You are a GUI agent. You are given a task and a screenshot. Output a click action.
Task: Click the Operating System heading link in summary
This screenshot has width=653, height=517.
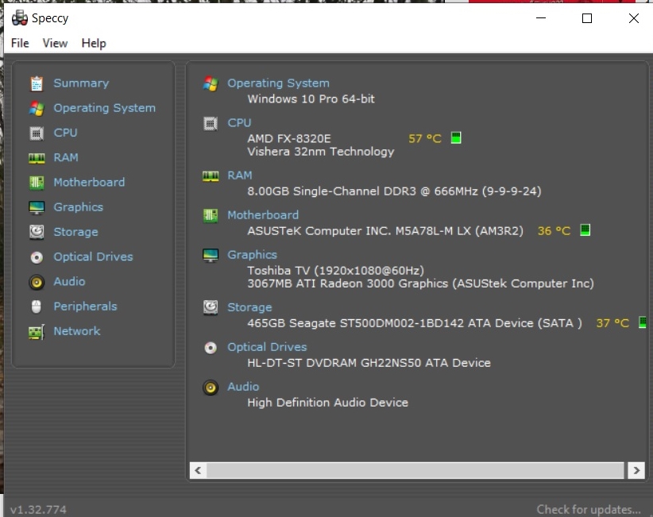(x=278, y=83)
